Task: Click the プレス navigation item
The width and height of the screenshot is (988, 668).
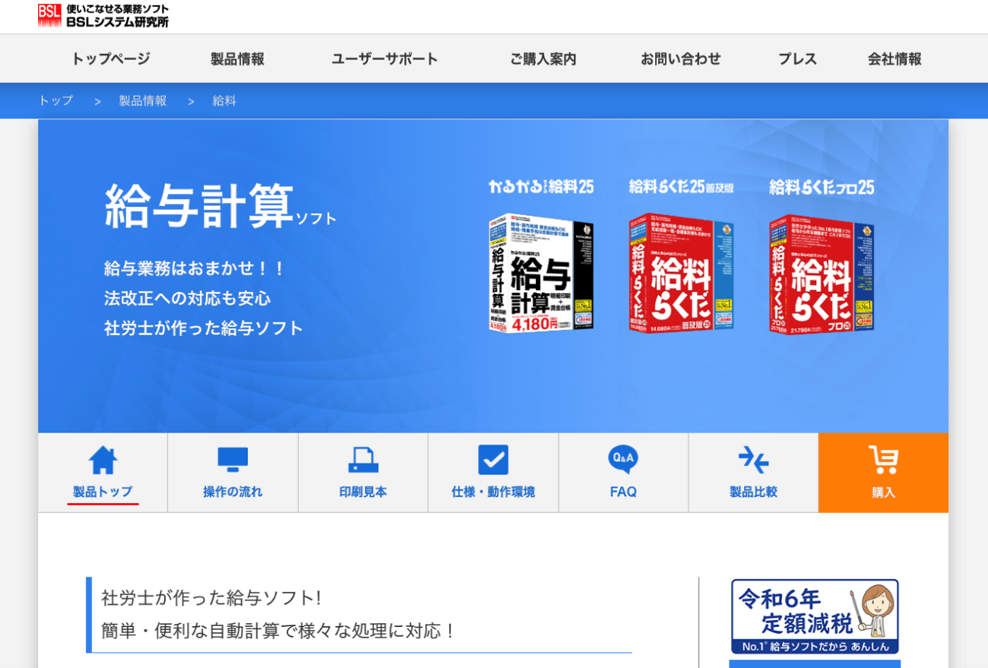Action: pyautogui.click(x=797, y=59)
